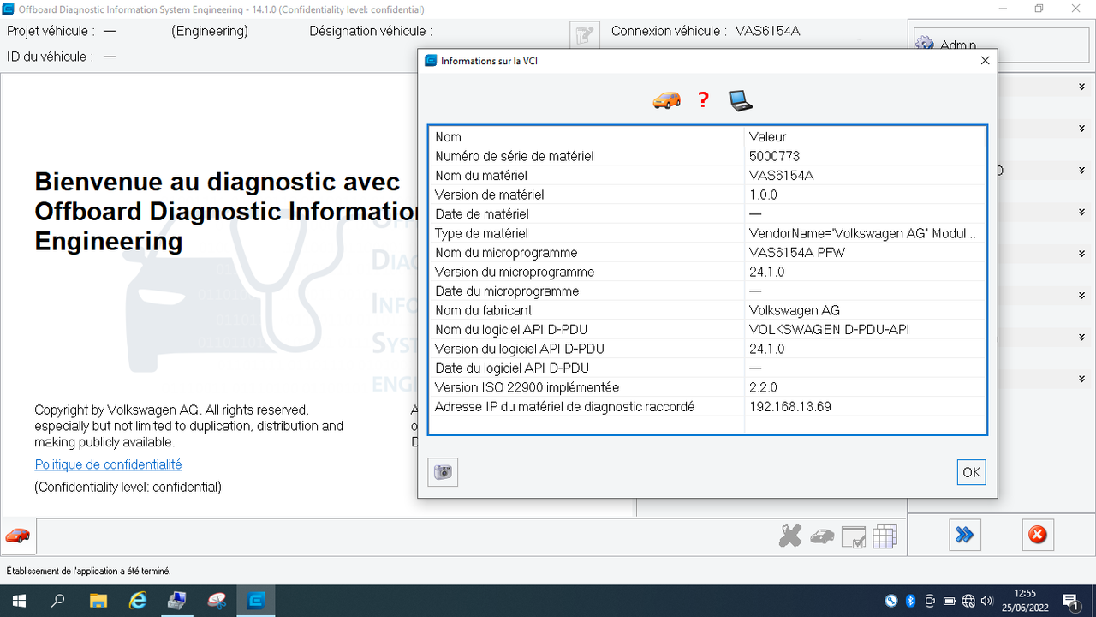The height and width of the screenshot is (617, 1096).
Task: Select the 'Numéro de série de matériel' row label
Action: (514, 156)
